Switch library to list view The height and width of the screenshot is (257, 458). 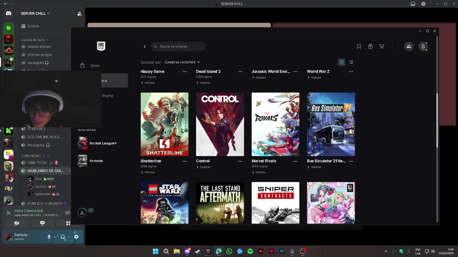tap(351, 62)
